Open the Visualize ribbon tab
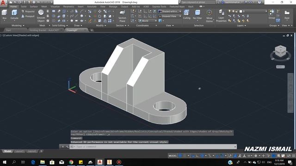296x166 pixels. coord(55,6)
